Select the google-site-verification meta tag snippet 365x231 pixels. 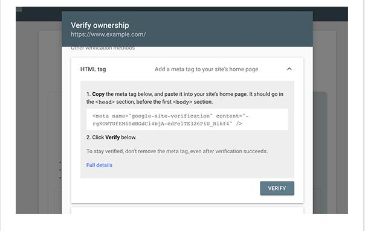click(x=187, y=119)
